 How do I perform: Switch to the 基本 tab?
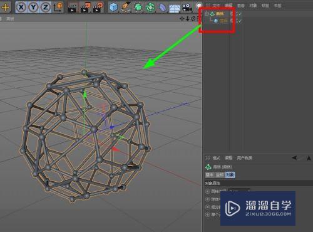[210, 175]
